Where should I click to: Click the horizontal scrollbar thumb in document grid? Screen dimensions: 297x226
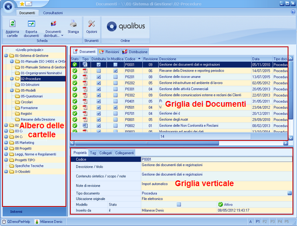click(x=147, y=143)
